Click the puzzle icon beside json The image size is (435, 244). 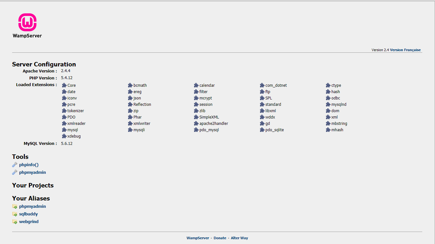130,98
